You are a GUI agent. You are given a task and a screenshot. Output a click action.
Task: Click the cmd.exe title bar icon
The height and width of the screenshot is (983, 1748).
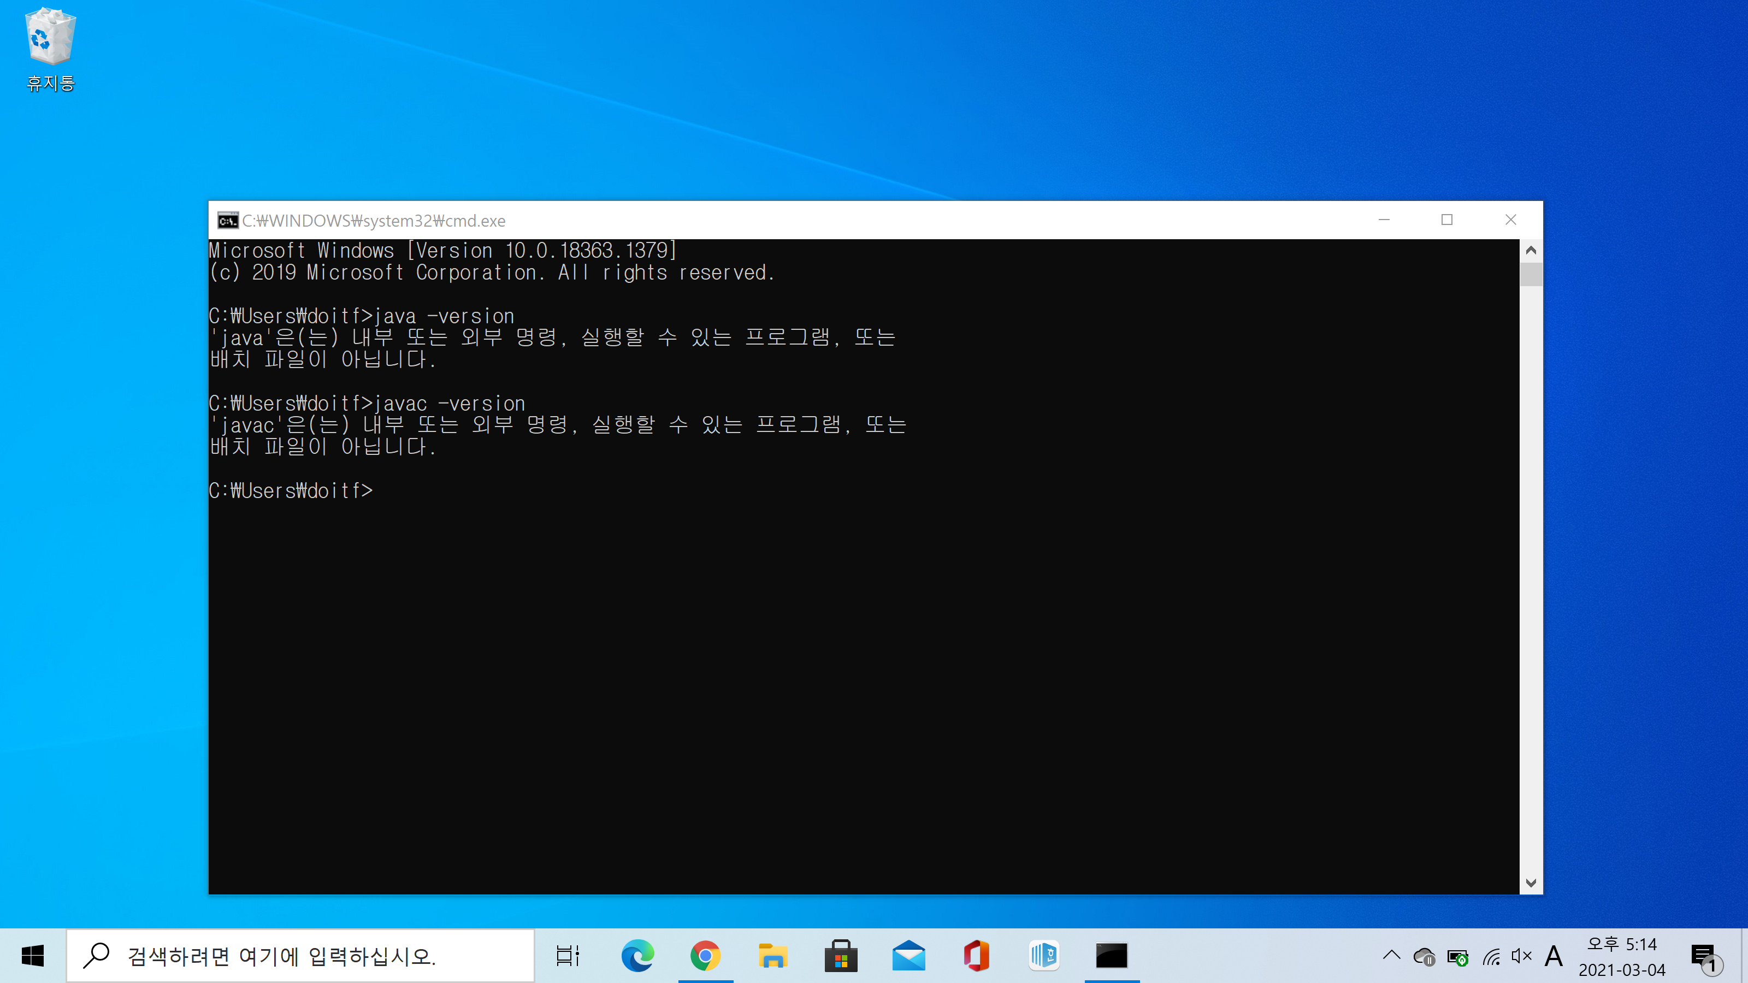[227, 221]
